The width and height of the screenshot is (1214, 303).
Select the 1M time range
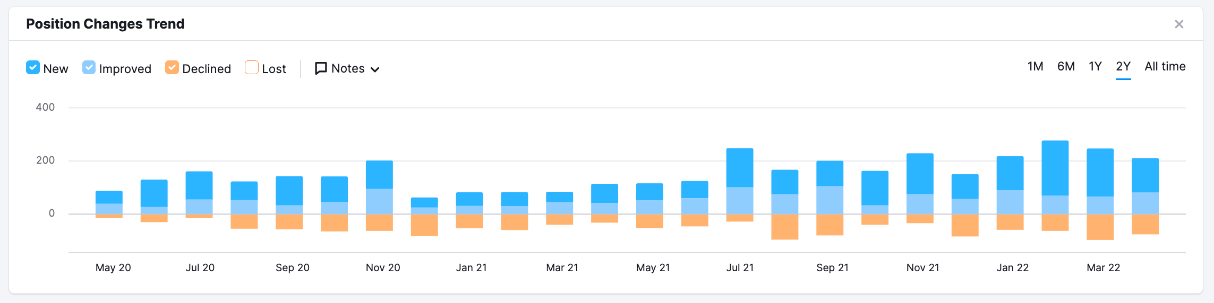(1035, 66)
